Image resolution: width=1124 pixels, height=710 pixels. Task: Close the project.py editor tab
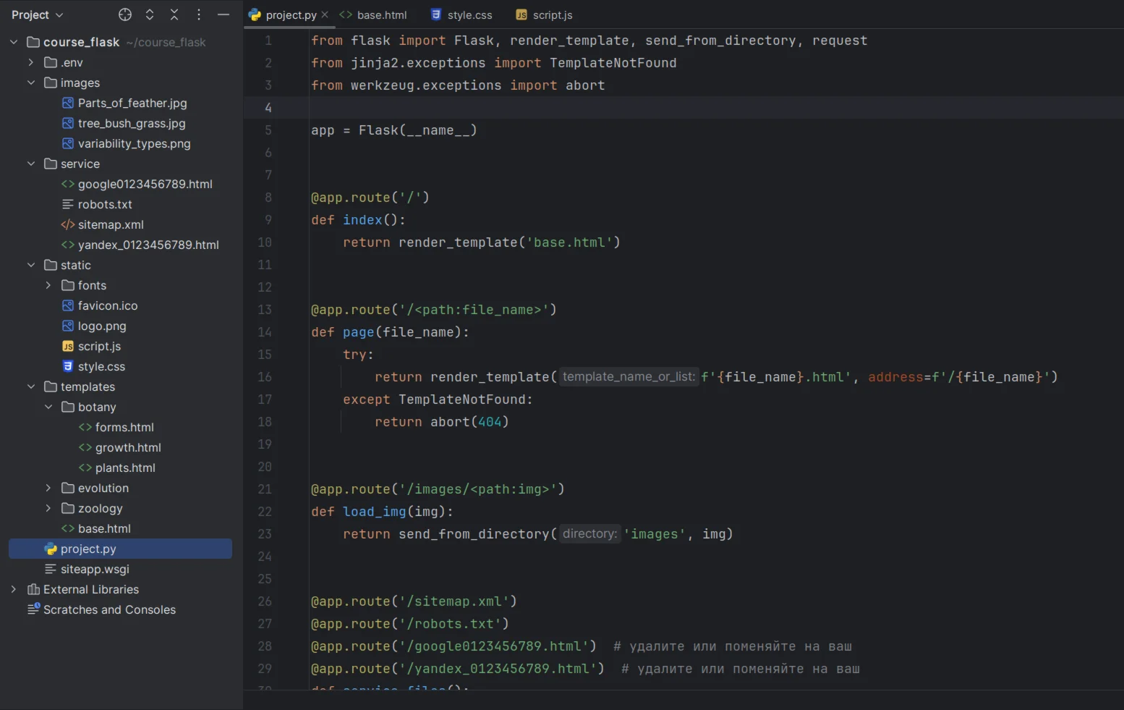click(325, 14)
